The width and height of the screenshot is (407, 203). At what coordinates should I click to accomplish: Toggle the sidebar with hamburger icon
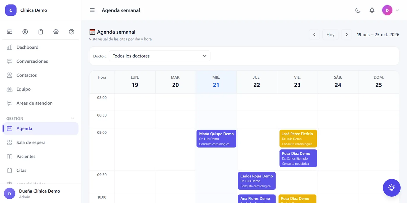click(x=92, y=10)
